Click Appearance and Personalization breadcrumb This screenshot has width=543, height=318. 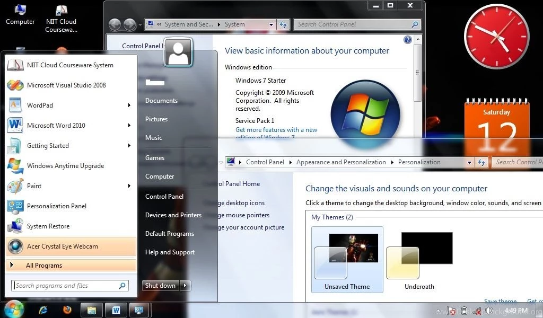coord(341,162)
